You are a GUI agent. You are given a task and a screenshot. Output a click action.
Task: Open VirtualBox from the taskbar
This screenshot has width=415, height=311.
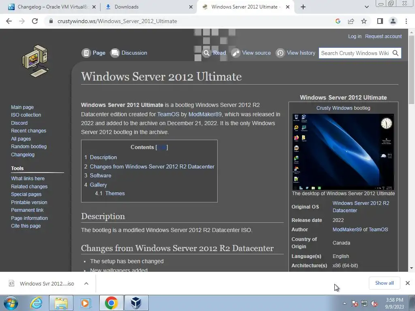tap(136, 303)
